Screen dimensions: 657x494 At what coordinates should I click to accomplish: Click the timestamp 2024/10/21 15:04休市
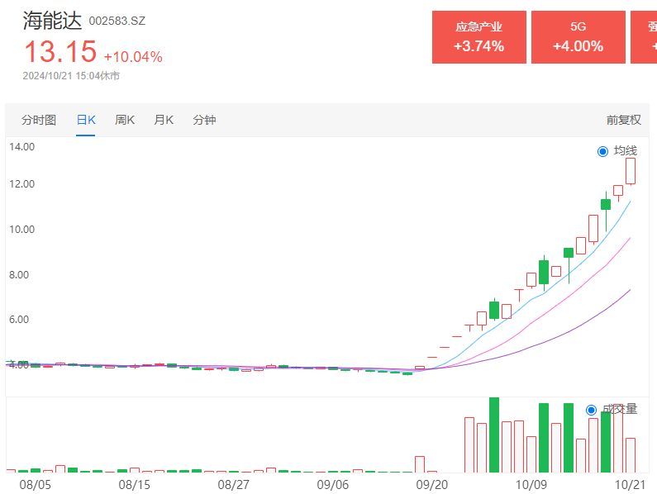(71, 76)
